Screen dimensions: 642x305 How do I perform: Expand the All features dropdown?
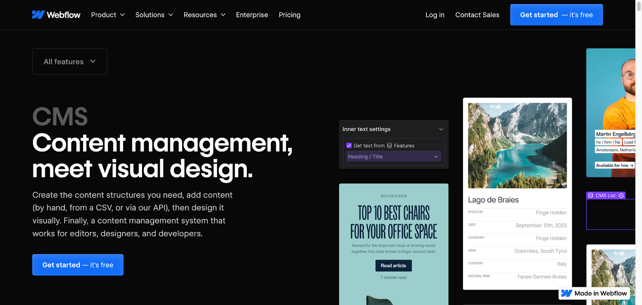click(x=70, y=62)
